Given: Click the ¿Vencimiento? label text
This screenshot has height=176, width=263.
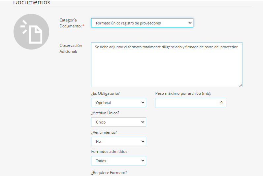Looking at the screenshot, I should 104,132.
